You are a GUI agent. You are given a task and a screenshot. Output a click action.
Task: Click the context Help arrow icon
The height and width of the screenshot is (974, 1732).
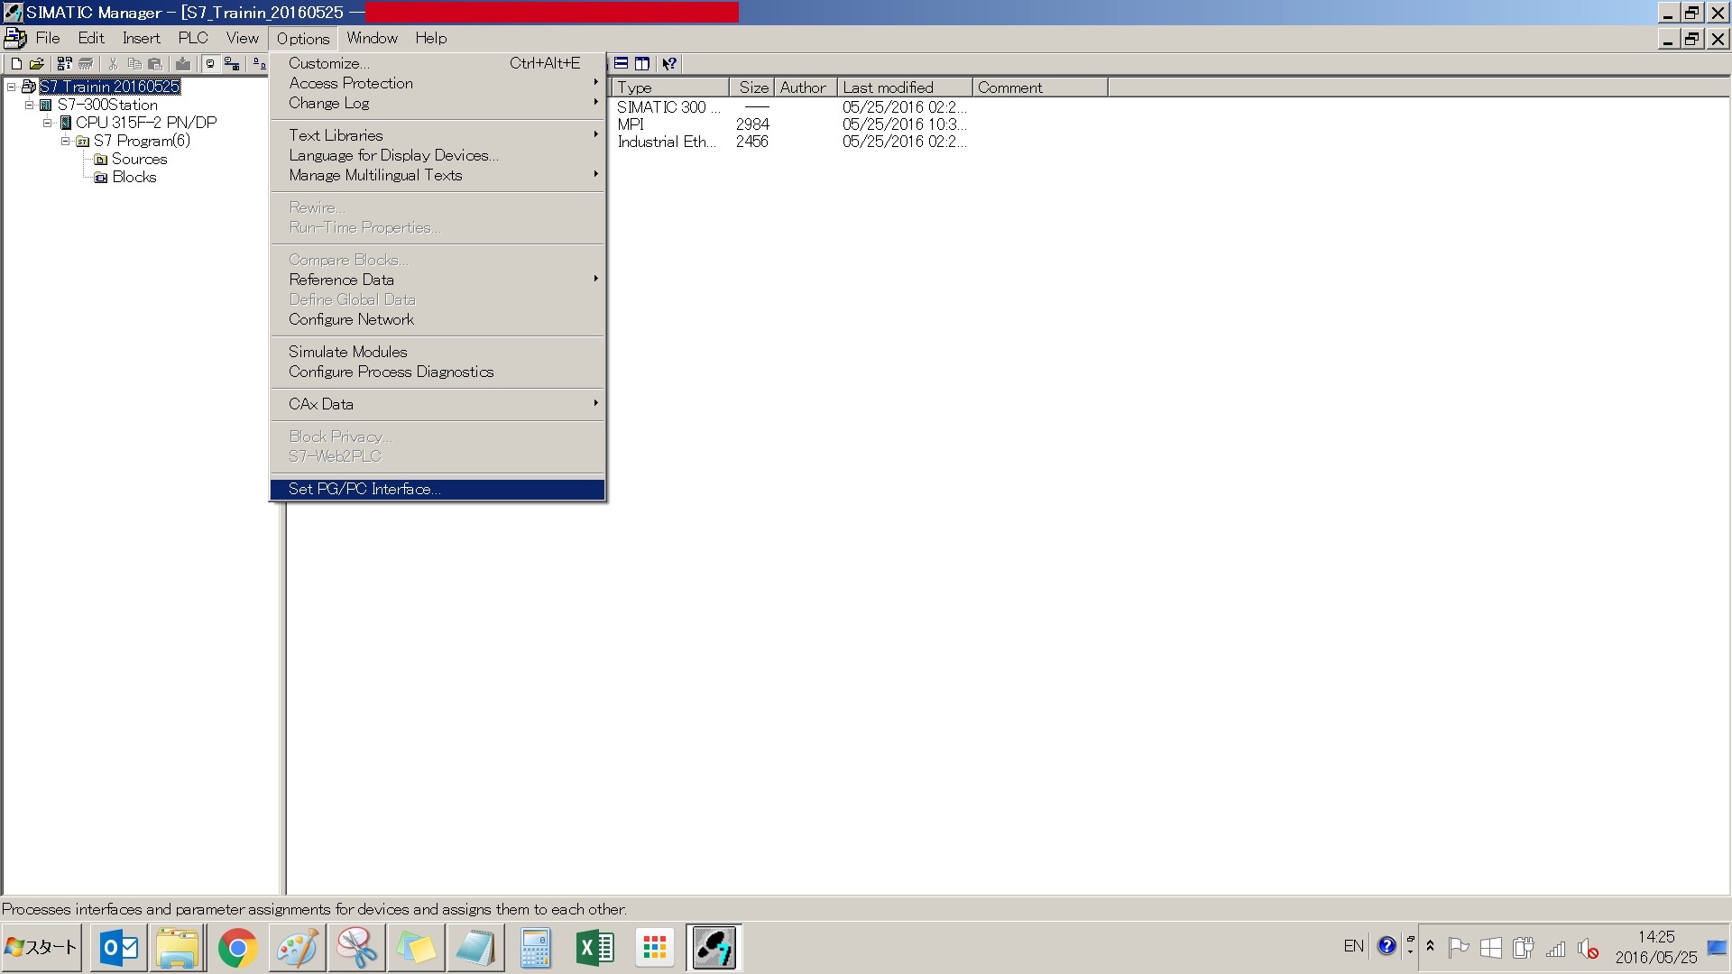(x=669, y=64)
